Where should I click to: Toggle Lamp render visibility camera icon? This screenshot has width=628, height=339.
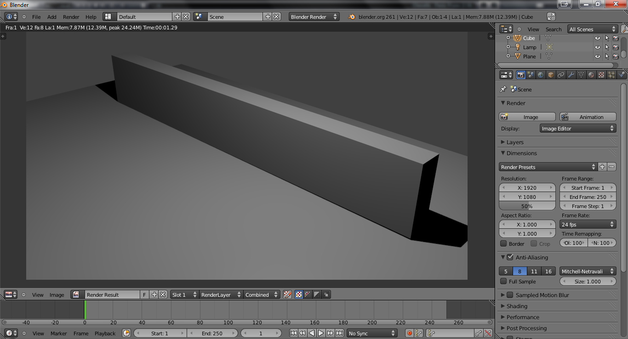pyautogui.click(x=616, y=47)
